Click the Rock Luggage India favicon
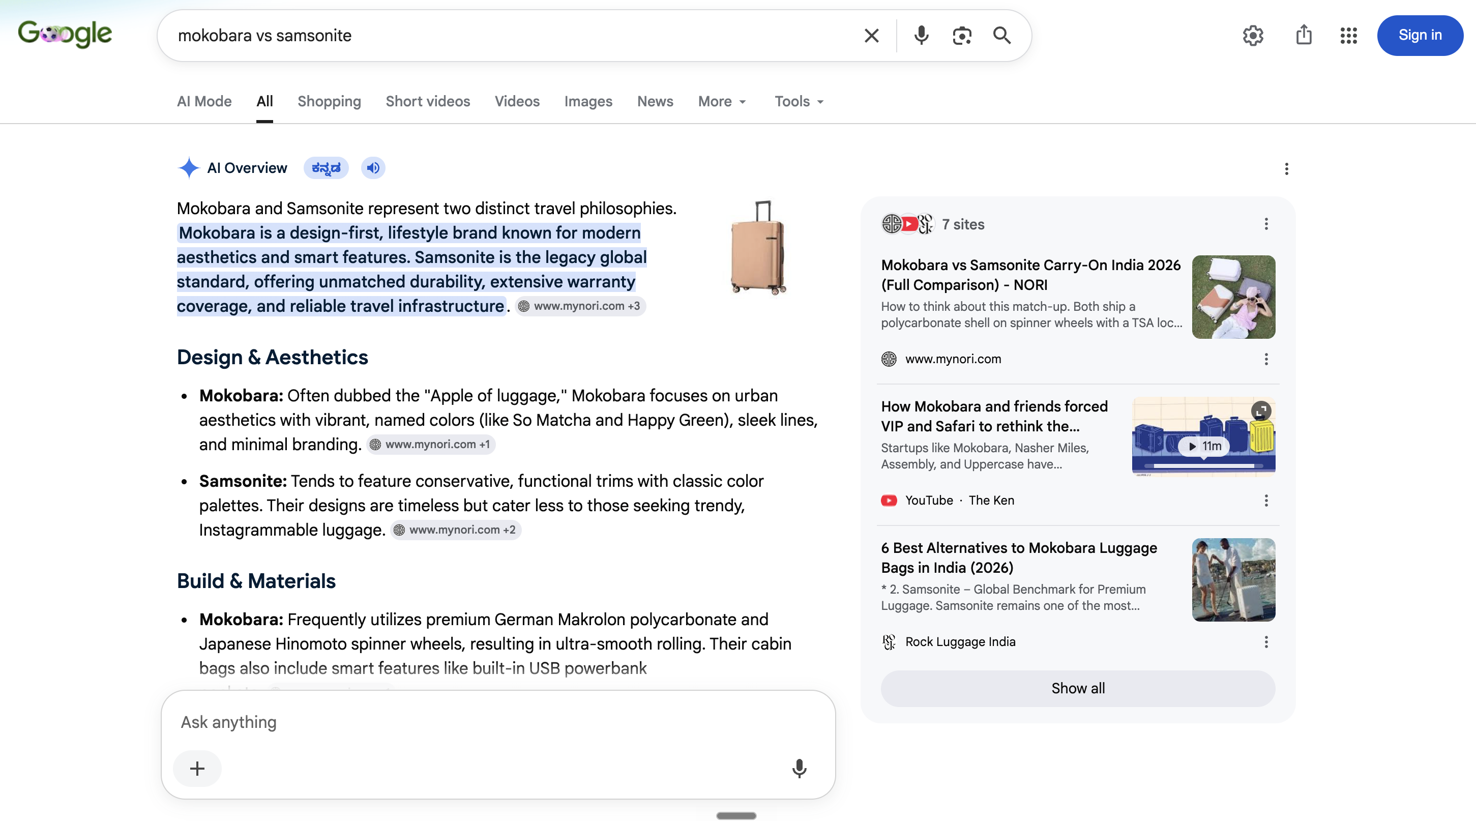 pos(889,642)
